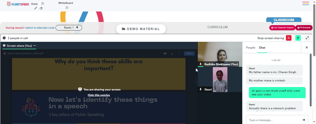
Task: Click green message 'ok gauri u can mute urself'
Action: click(x=277, y=93)
